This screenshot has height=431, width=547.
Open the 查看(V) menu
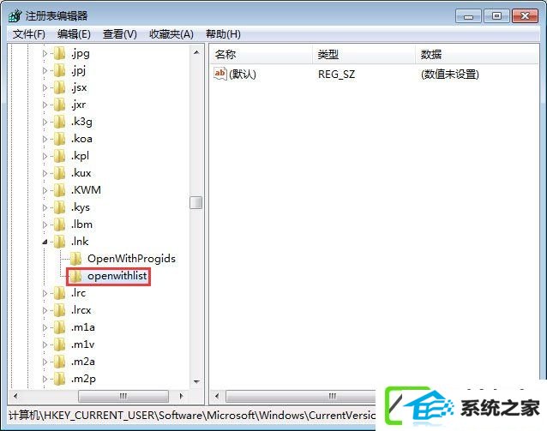(120, 34)
